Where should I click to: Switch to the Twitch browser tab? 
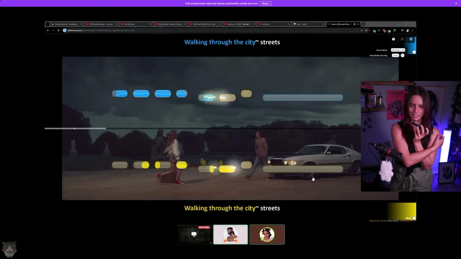click(309, 24)
